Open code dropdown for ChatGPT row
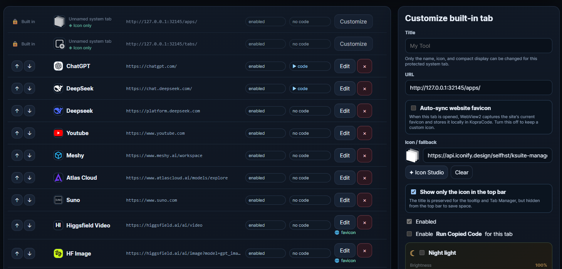The width and height of the screenshot is (562, 269). (310, 66)
